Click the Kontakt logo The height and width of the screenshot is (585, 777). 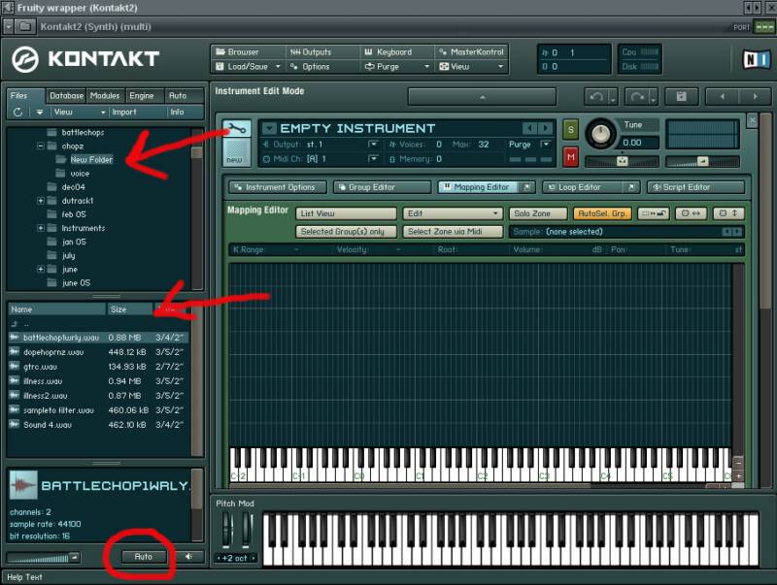pyautogui.click(x=85, y=59)
